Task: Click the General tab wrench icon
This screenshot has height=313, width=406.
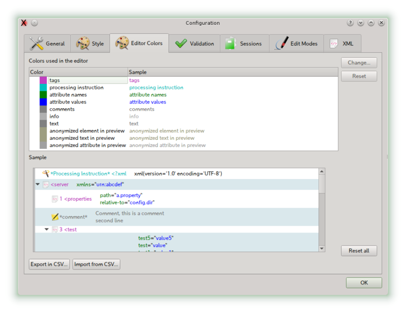Action: (x=36, y=43)
